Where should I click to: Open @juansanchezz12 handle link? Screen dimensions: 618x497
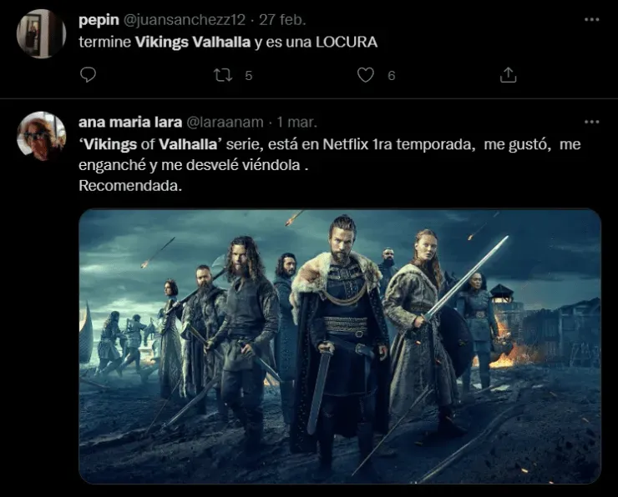coord(185,20)
